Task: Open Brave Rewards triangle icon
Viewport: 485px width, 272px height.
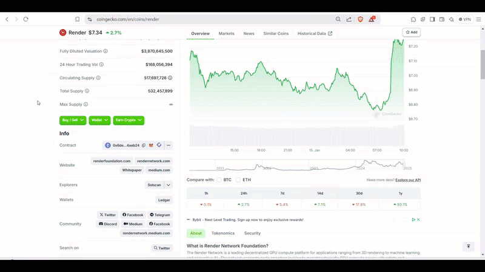Action: point(372,19)
